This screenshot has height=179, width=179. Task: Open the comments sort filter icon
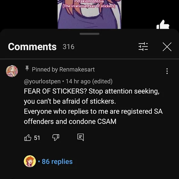point(143,47)
